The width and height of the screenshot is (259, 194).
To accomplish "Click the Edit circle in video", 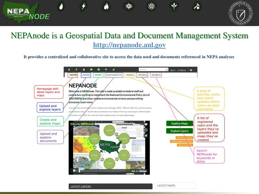I will click(x=124, y=155).
